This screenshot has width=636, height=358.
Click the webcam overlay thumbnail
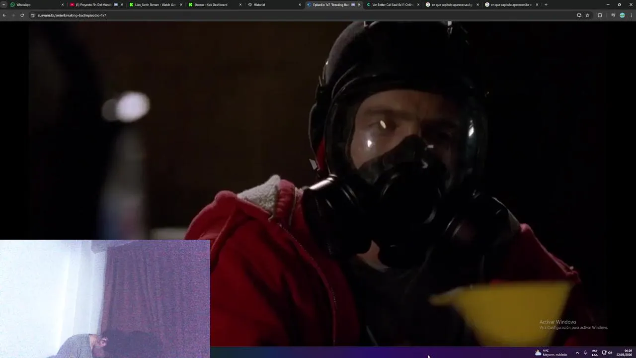pos(105,299)
